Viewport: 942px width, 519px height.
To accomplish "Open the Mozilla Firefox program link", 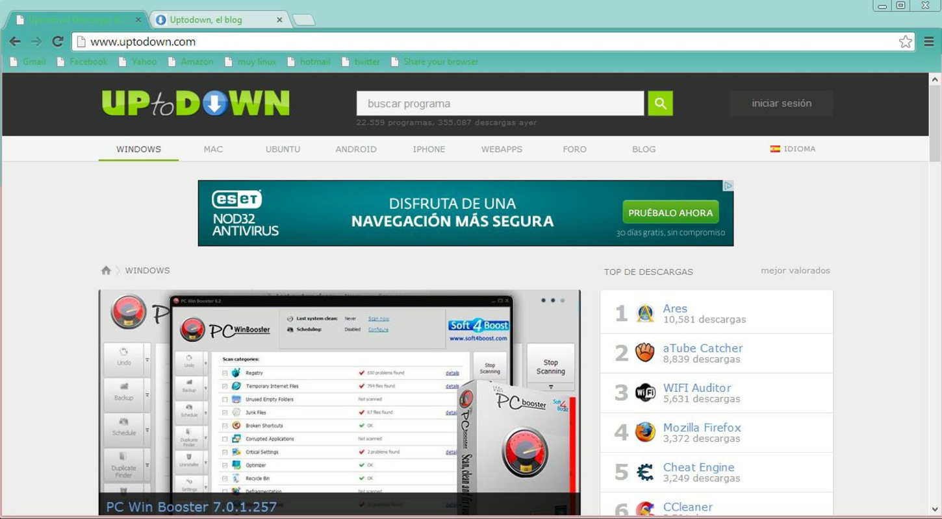I will pos(702,428).
